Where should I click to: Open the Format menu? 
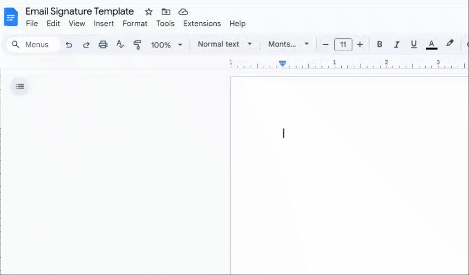click(135, 24)
